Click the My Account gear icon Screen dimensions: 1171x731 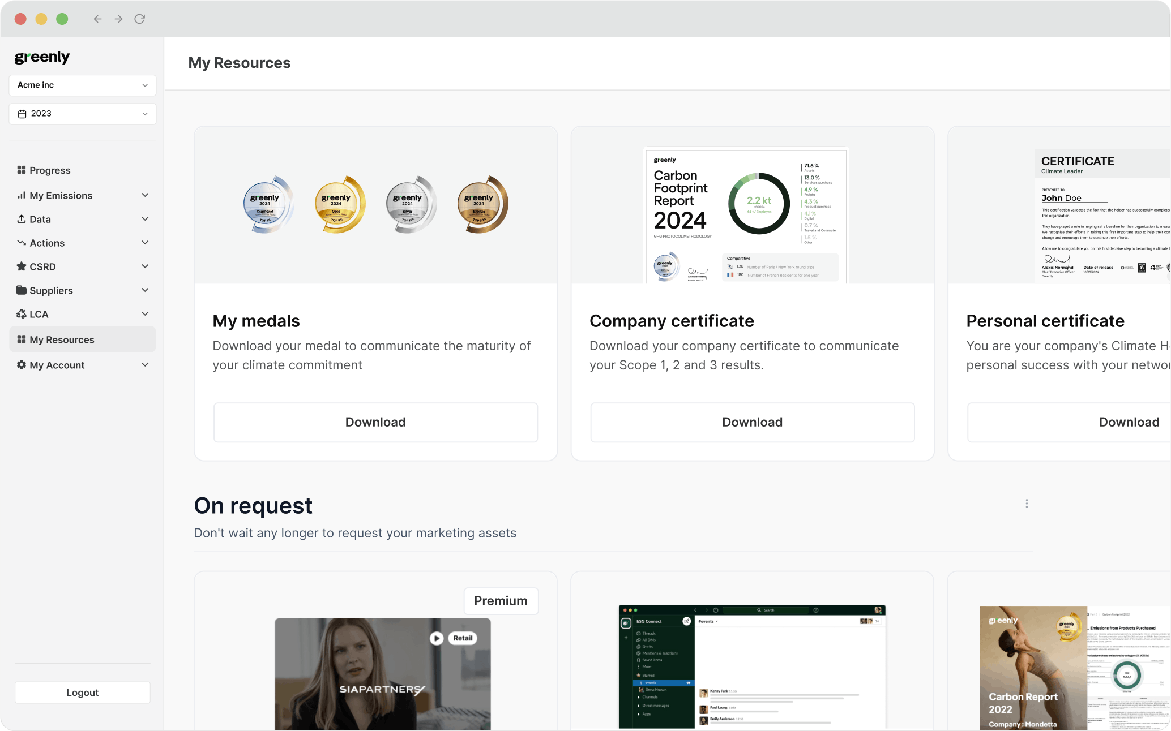pyautogui.click(x=22, y=365)
